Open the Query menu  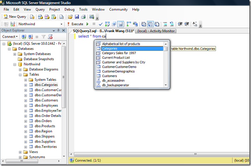[40, 9]
